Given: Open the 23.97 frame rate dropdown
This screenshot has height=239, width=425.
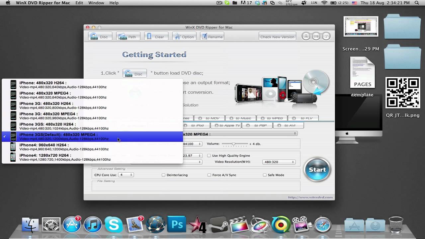Looking at the screenshot, I should coord(193,155).
